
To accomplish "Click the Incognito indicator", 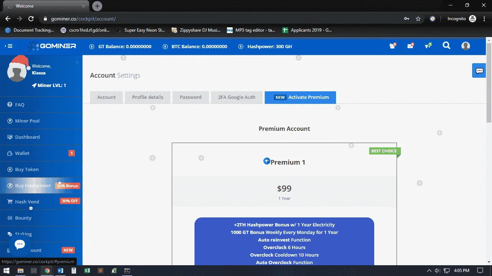I will coord(461,19).
